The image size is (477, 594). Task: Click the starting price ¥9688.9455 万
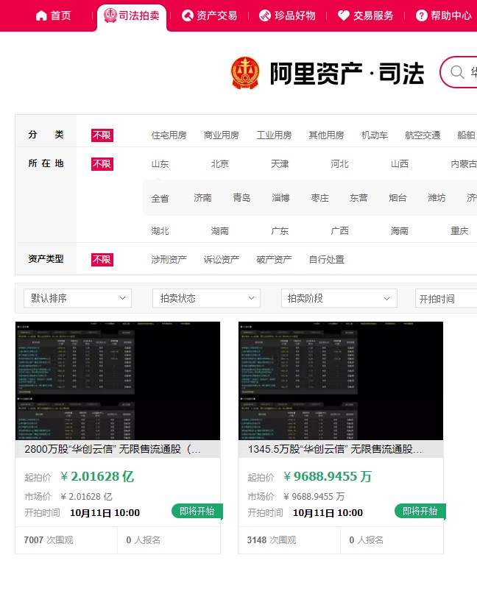(328, 476)
